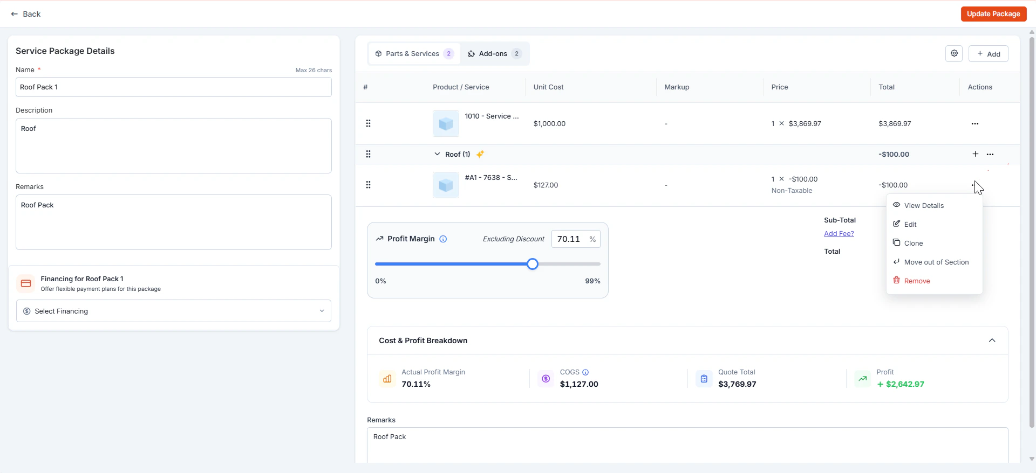1036x473 pixels.
Task: Click the Unit Cost column header
Action: (x=548, y=87)
